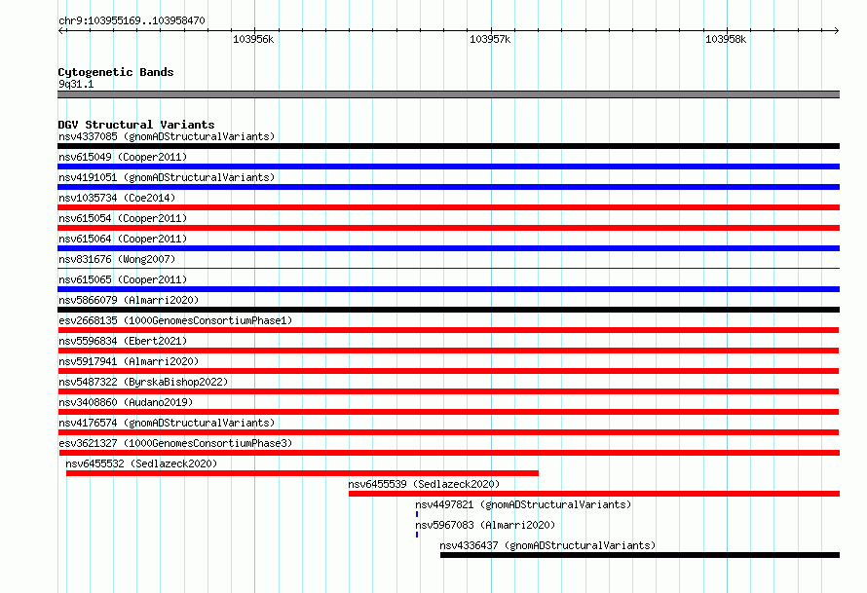Open variant nsv5596834 (Ebert2021) label
Image resolution: width=867 pixels, height=593 pixels.
(123, 341)
